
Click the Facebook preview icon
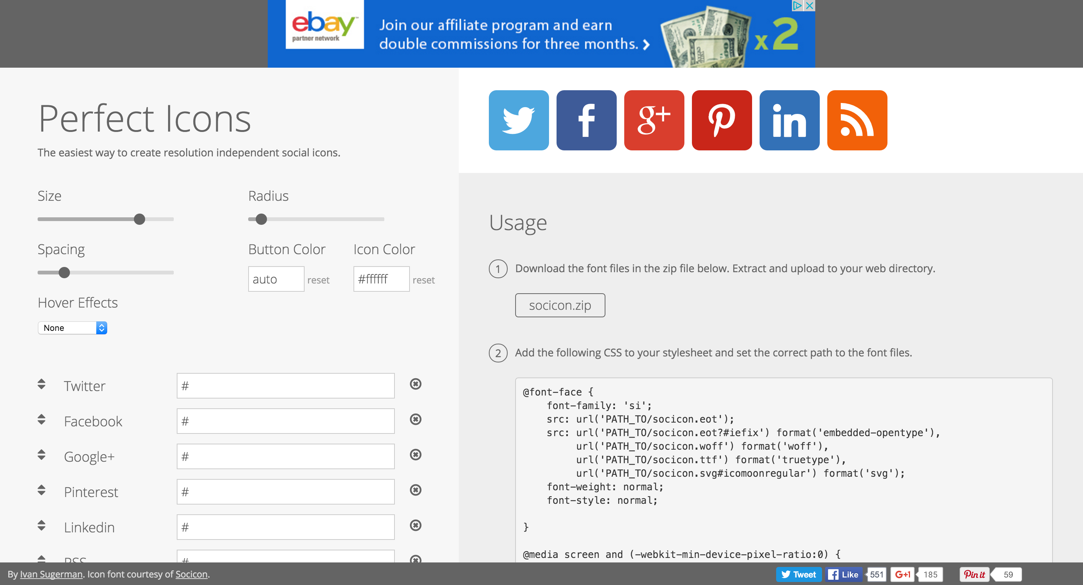[586, 120]
